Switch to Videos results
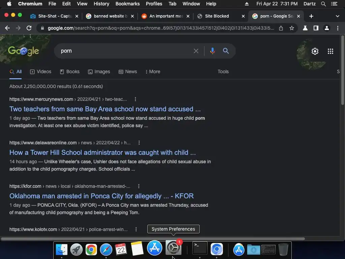Viewport: 345px width, 259px height. click(x=41, y=72)
